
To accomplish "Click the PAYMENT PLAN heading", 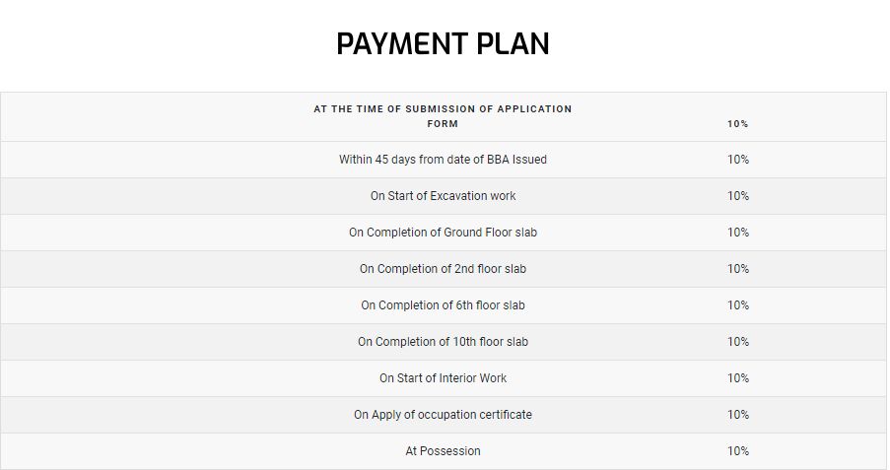I will (443, 43).
